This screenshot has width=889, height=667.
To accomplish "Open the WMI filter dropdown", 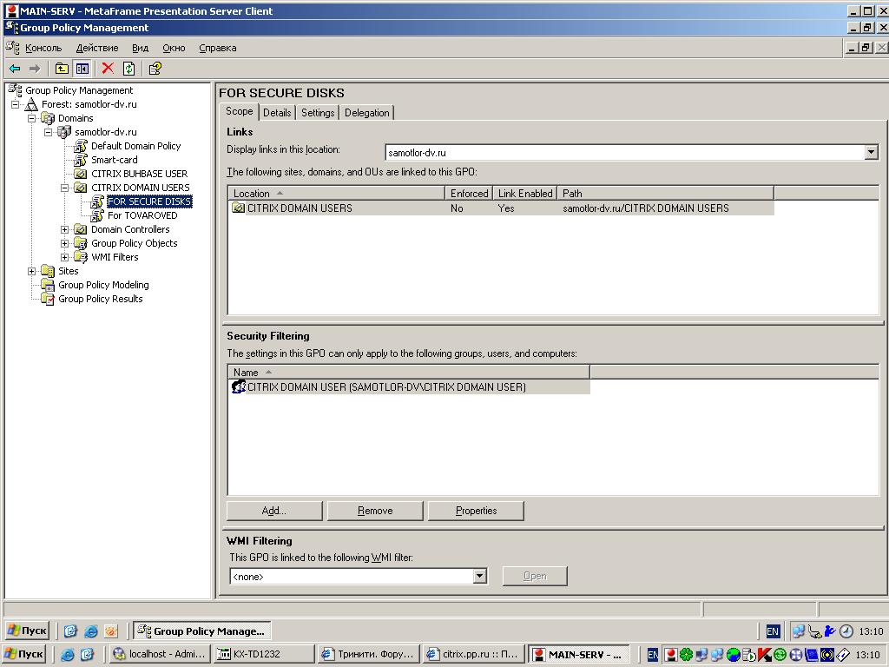I will pyautogui.click(x=479, y=576).
